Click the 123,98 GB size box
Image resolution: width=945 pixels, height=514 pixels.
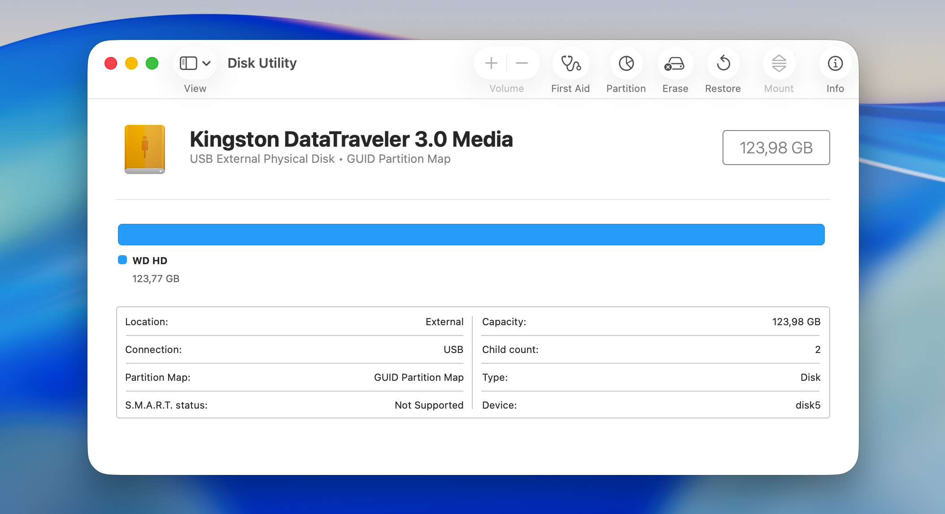point(776,148)
